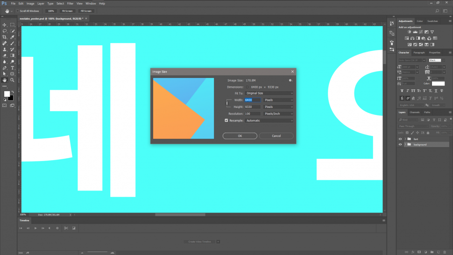Add a Brightness/Contrast adjustment
453x255 pixels.
pyautogui.click(x=410, y=32)
